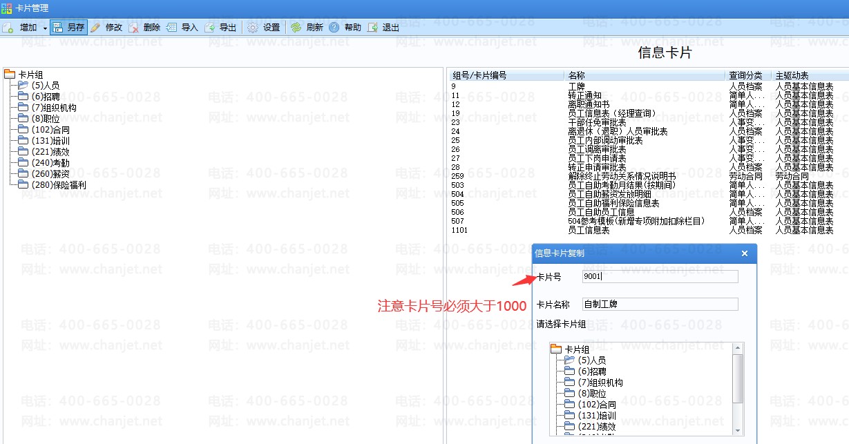Click the 刷新 (Refresh) toolbar icon
Viewport: 849px width, 444px height.
[296, 28]
